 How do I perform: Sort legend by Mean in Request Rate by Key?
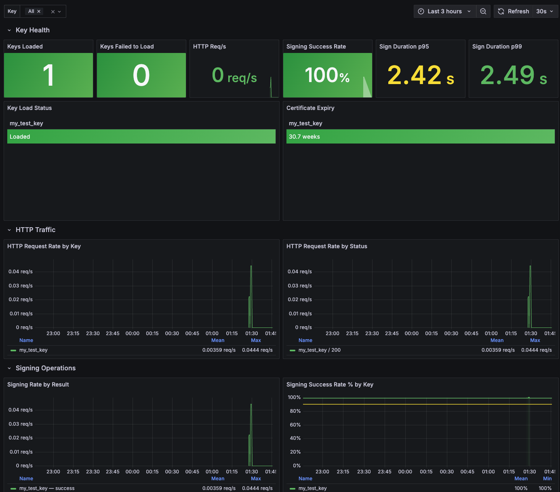[218, 340]
